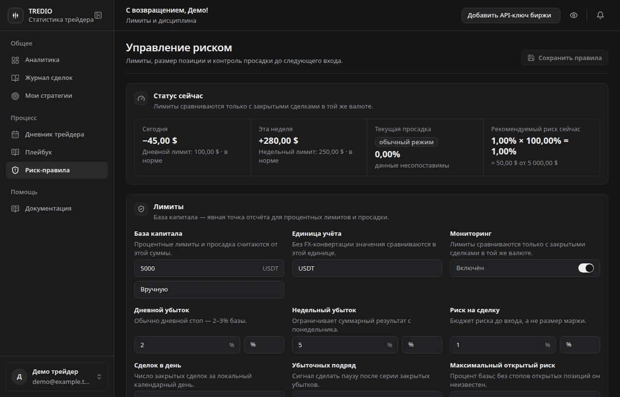This screenshot has height=397, width=620.
Task: Click the +280,00 $ weekly value
Action: (279, 140)
